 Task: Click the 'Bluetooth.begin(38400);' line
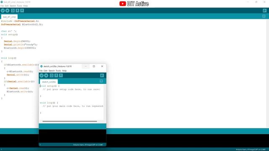point(20,48)
